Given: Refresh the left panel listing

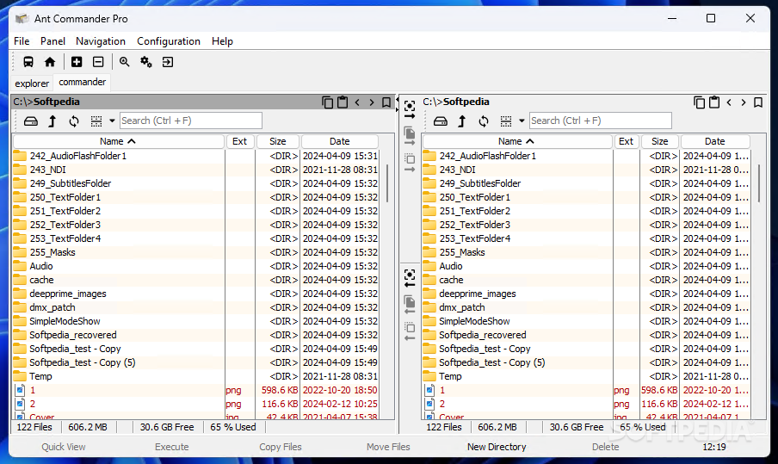Looking at the screenshot, I should (x=74, y=121).
